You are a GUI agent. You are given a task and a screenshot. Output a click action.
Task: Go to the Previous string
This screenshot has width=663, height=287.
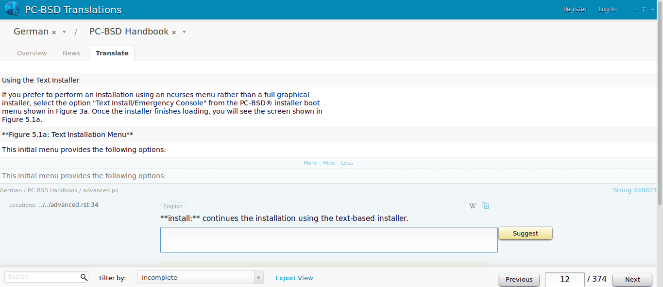click(x=519, y=279)
